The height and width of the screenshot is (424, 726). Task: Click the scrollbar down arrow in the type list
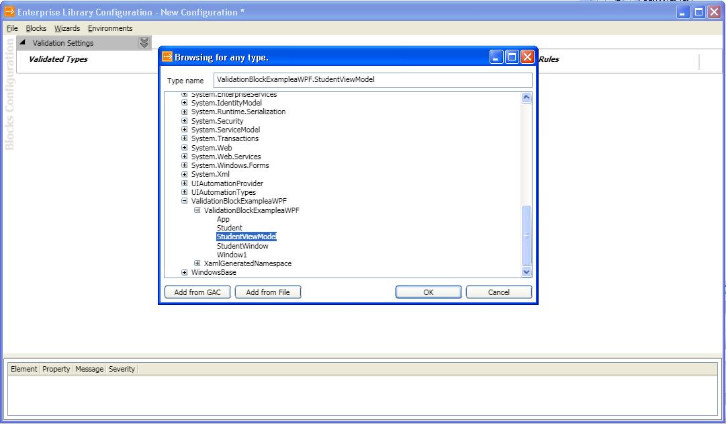point(527,272)
